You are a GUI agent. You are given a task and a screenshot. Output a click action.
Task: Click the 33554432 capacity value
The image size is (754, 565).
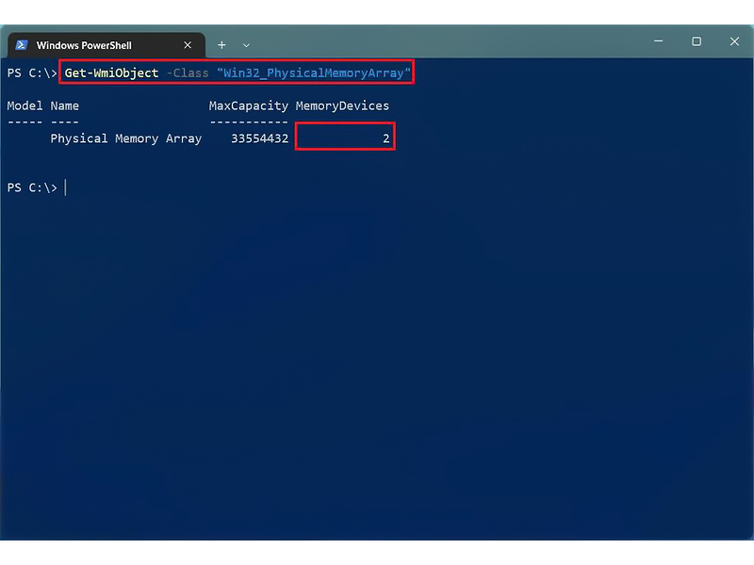(x=260, y=138)
